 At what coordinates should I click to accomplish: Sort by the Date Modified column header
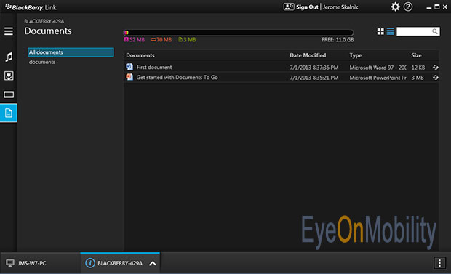click(308, 55)
